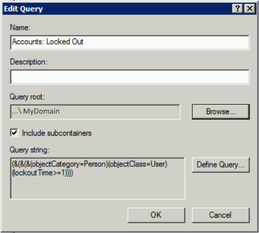
Task: Click the 'Name:' field label
Action: pos(20,28)
